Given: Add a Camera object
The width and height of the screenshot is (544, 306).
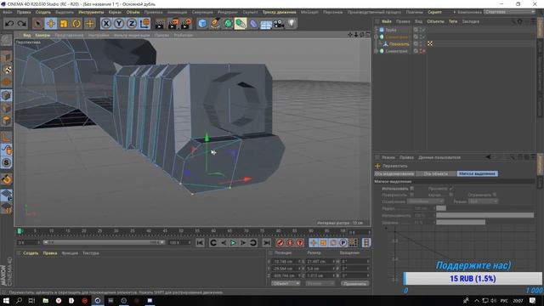Looking at the screenshot, I should pyautogui.click(x=279, y=24).
